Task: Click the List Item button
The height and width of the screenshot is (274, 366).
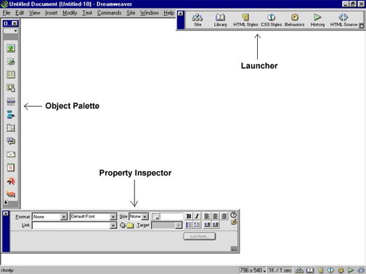Action: pyautogui.click(x=200, y=236)
